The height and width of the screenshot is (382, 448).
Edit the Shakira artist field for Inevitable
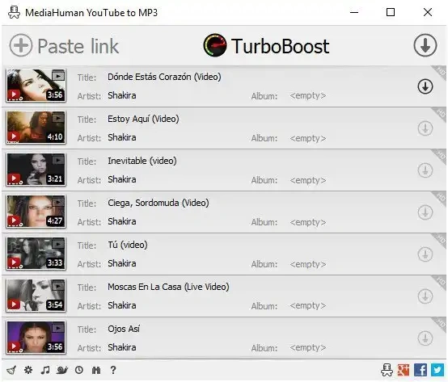122,180
